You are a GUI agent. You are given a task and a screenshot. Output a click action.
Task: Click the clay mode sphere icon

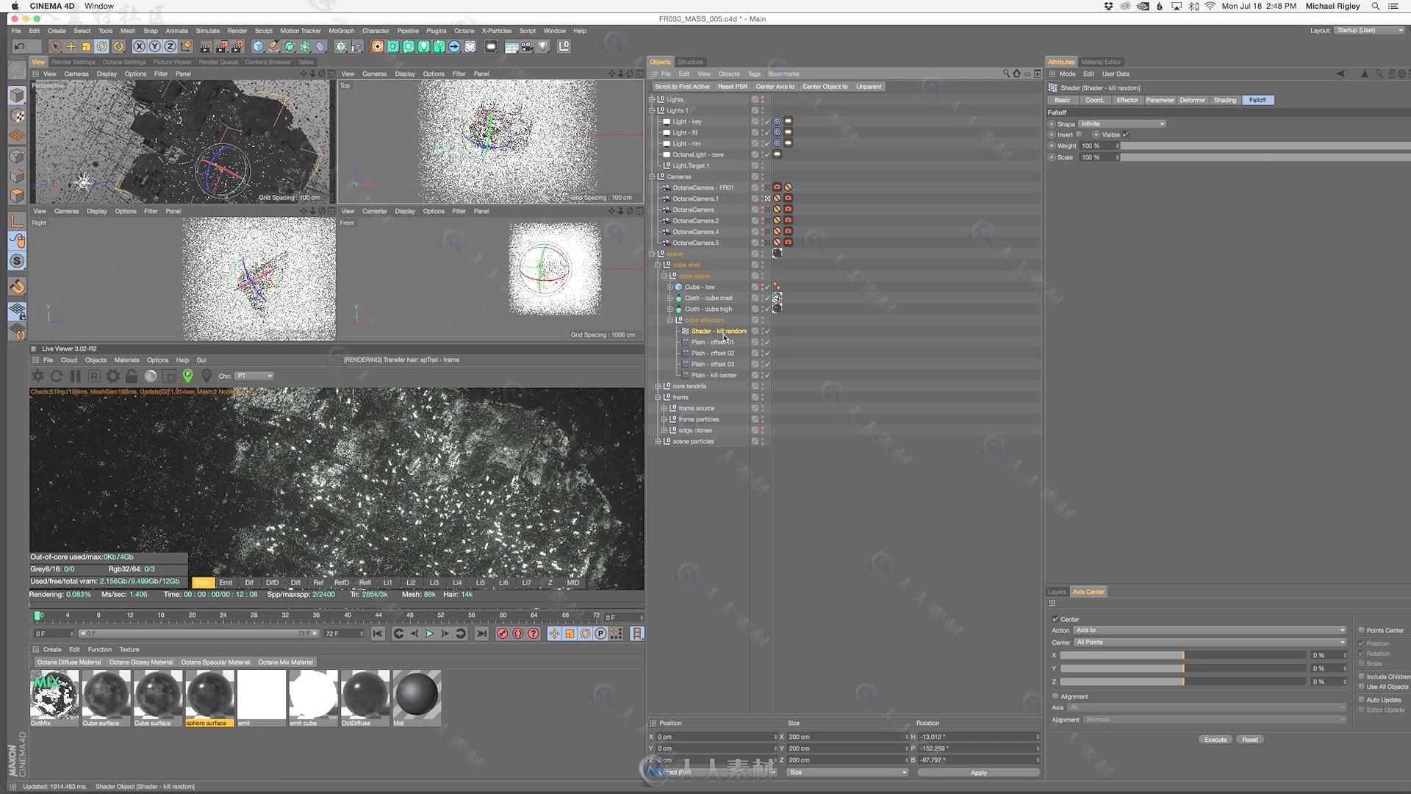151,376
